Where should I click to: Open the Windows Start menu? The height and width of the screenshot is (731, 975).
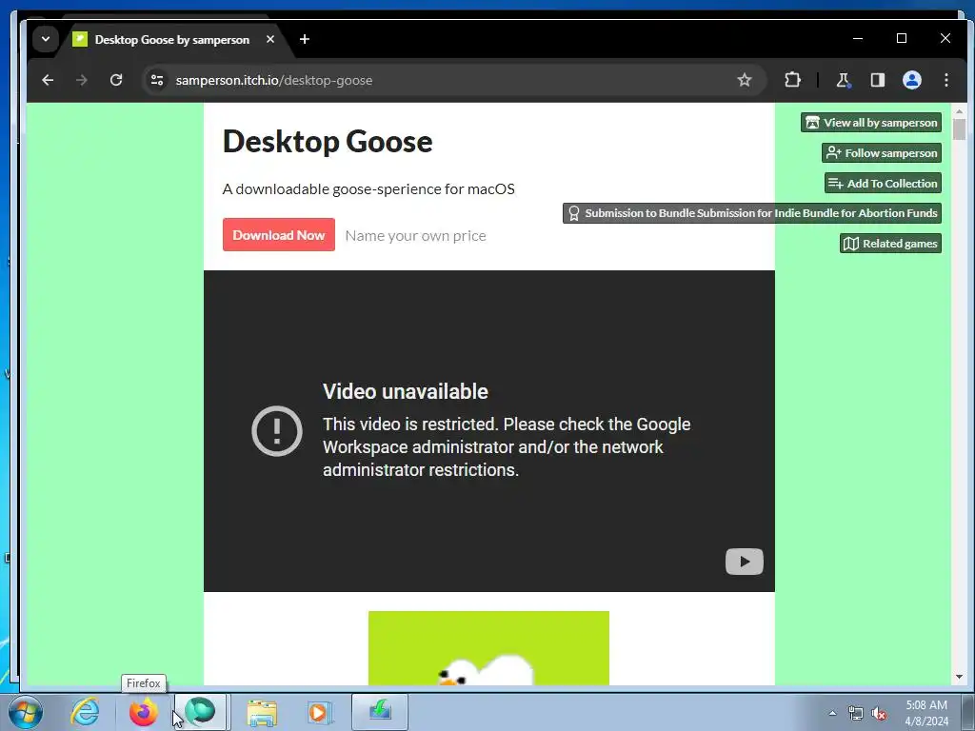(x=26, y=712)
